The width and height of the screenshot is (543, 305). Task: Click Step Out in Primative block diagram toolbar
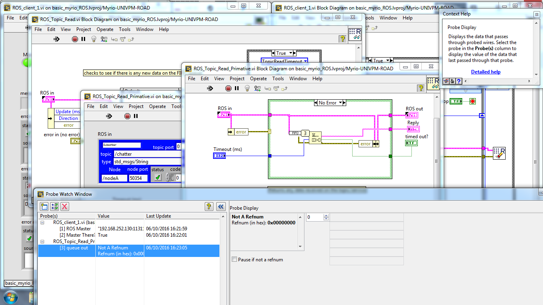[x=285, y=88]
